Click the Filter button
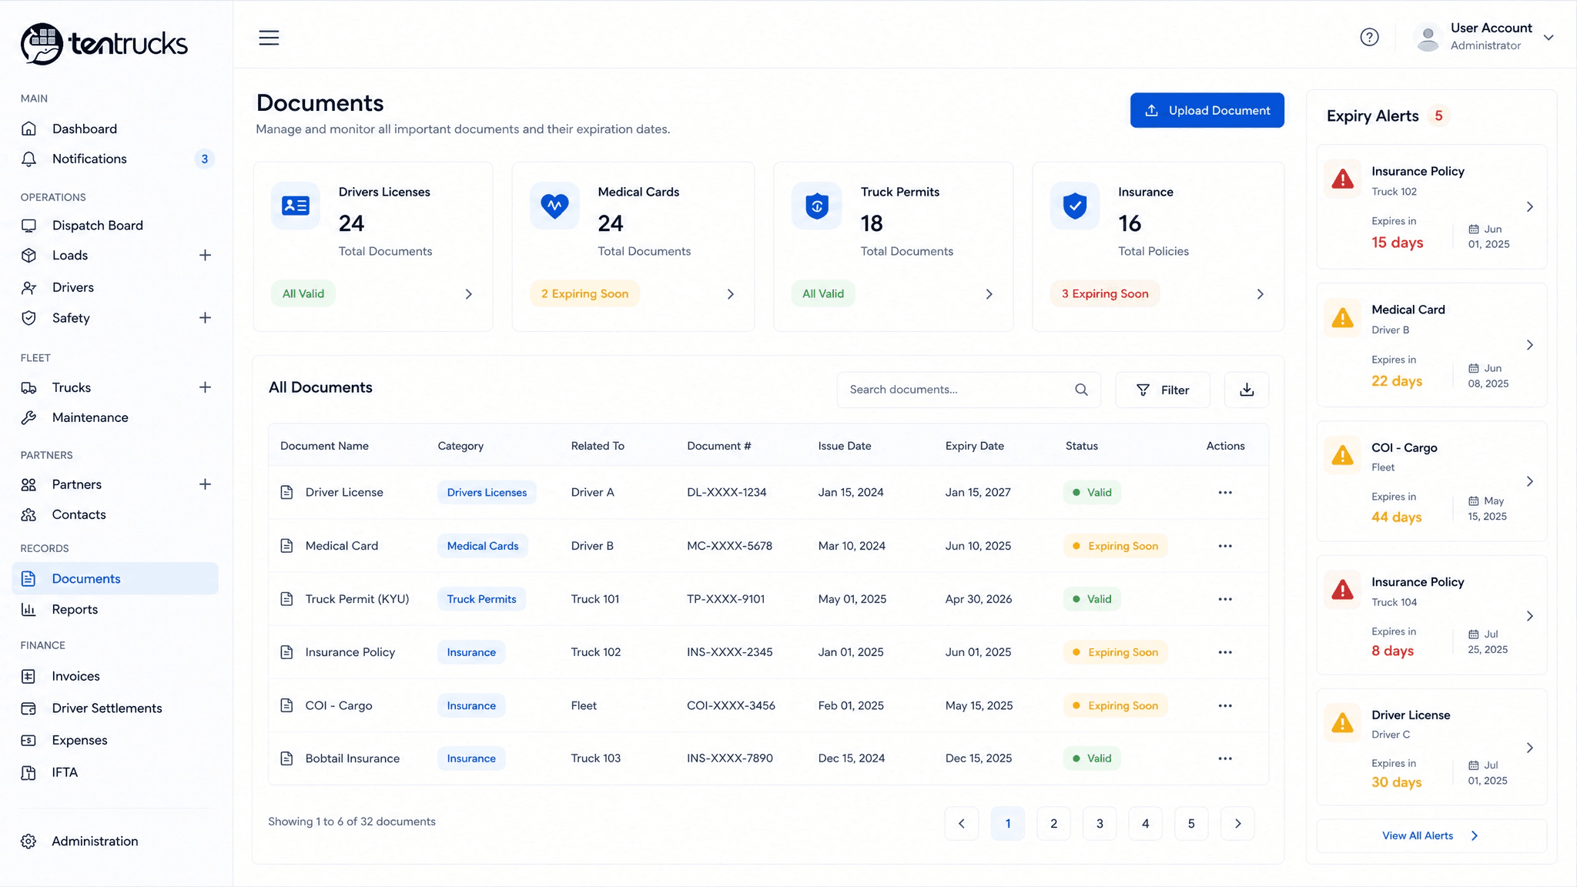The width and height of the screenshot is (1577, 887). [x=1163, y=390]
